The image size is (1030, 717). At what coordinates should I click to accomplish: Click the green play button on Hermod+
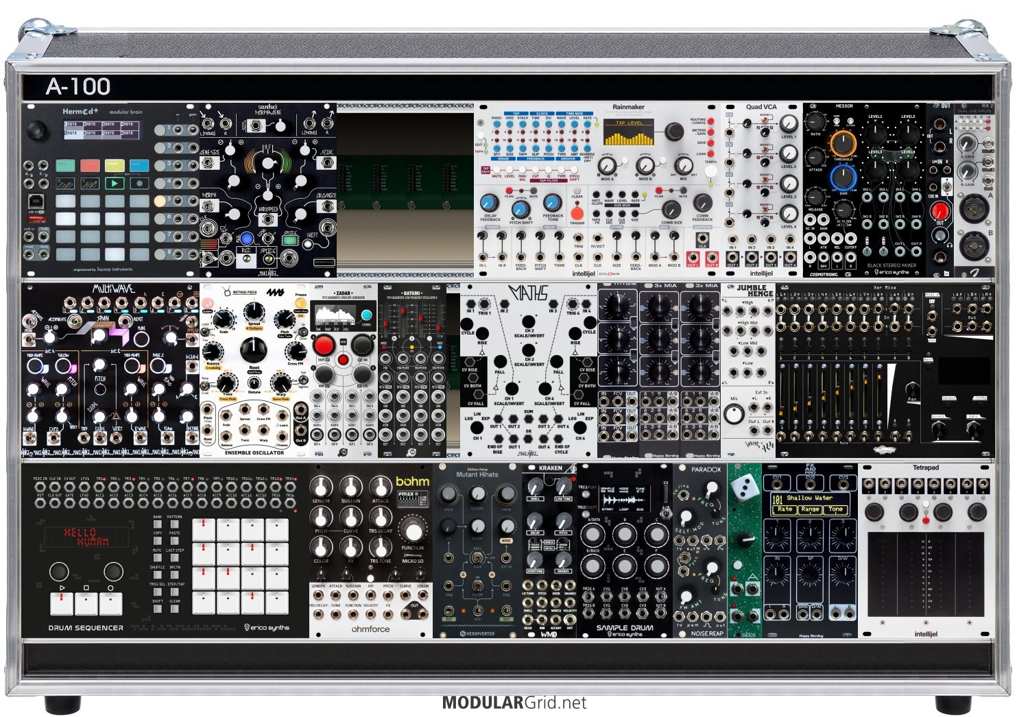click(x=115, y=184)
